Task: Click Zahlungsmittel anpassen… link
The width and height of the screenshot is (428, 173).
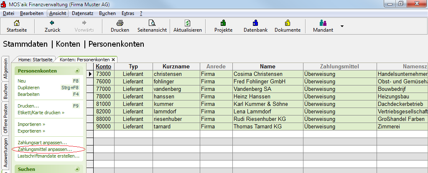Action: tap(45, 149)
